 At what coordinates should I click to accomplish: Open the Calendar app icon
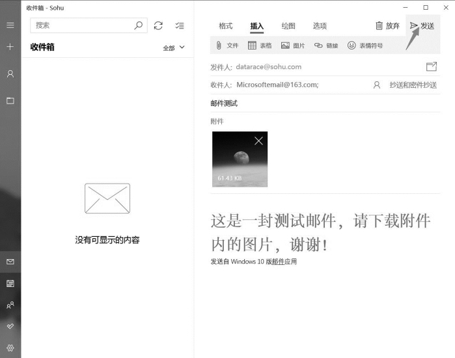[x=10, y=283]
